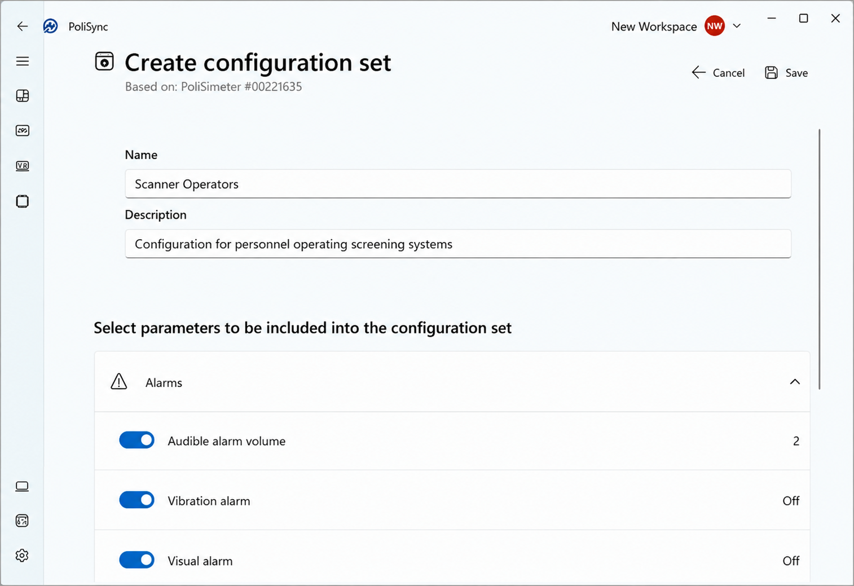This screenshot has height=586, width=854.
Task: Maximize the PoliSync window
Action: coord(803,19)
